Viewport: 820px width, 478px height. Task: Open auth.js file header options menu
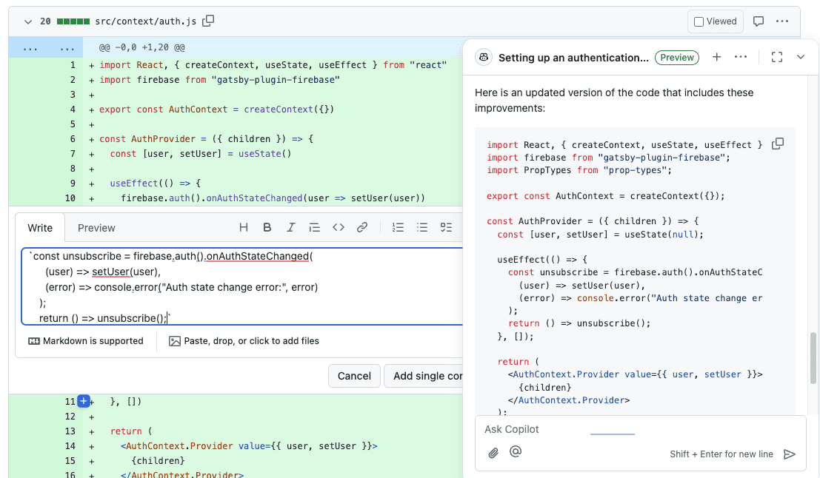tap(782, 21)
